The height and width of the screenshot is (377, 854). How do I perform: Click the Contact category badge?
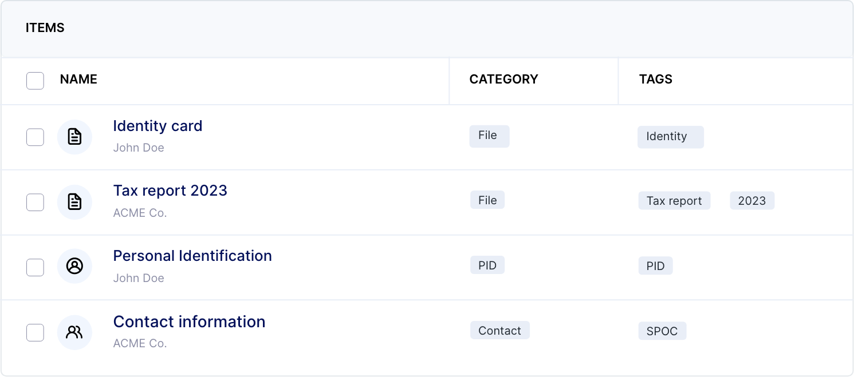tap(500, 331)
